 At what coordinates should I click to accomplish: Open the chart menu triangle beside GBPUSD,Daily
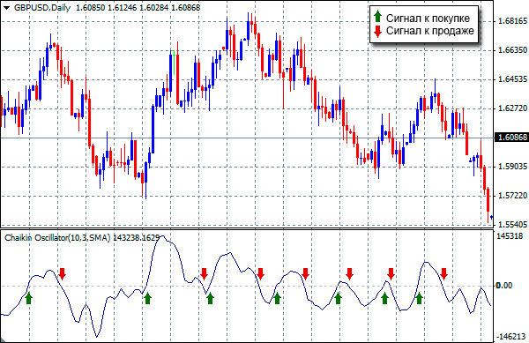[7, 8]
